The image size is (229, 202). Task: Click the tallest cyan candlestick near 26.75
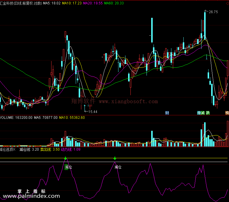point(205,26)
